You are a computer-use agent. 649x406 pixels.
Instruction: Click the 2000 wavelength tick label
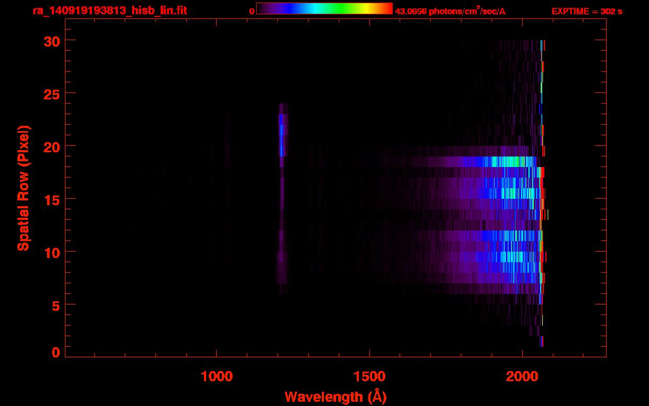pyautogui.click(x=522, y=376)
